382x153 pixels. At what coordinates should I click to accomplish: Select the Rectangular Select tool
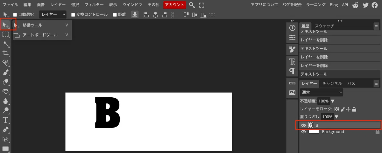tap(5, 34)
